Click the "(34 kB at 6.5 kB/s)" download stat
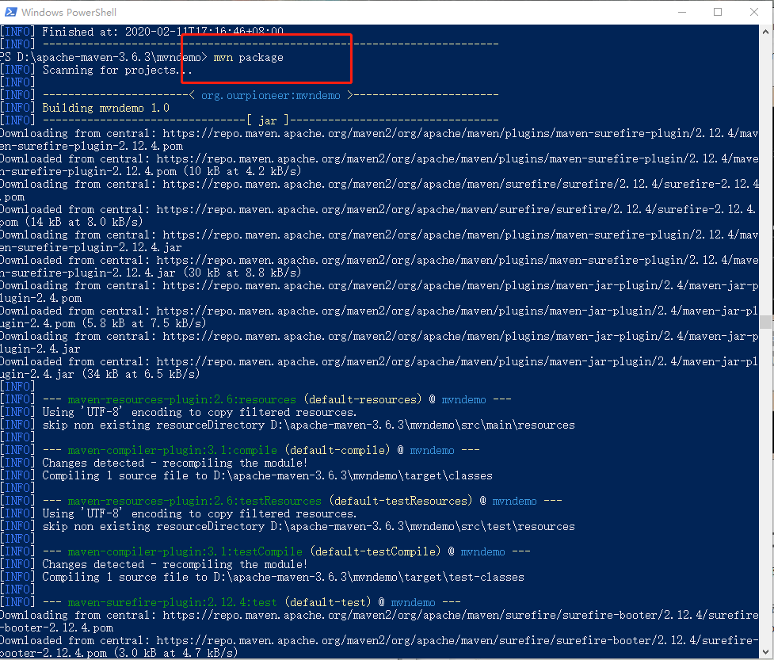Screen dimensions: 774x660 (x=141, y=374)
